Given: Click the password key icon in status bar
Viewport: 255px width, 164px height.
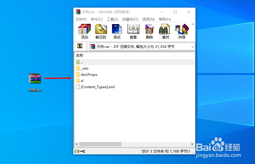Looking at the screenshot, I should pyautogui.click(x=83, y=151).
